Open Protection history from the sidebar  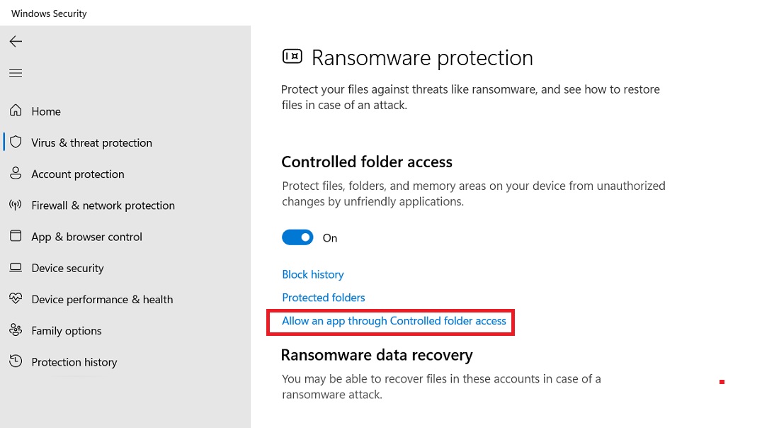pyautogui.click(x=74, y=361)
